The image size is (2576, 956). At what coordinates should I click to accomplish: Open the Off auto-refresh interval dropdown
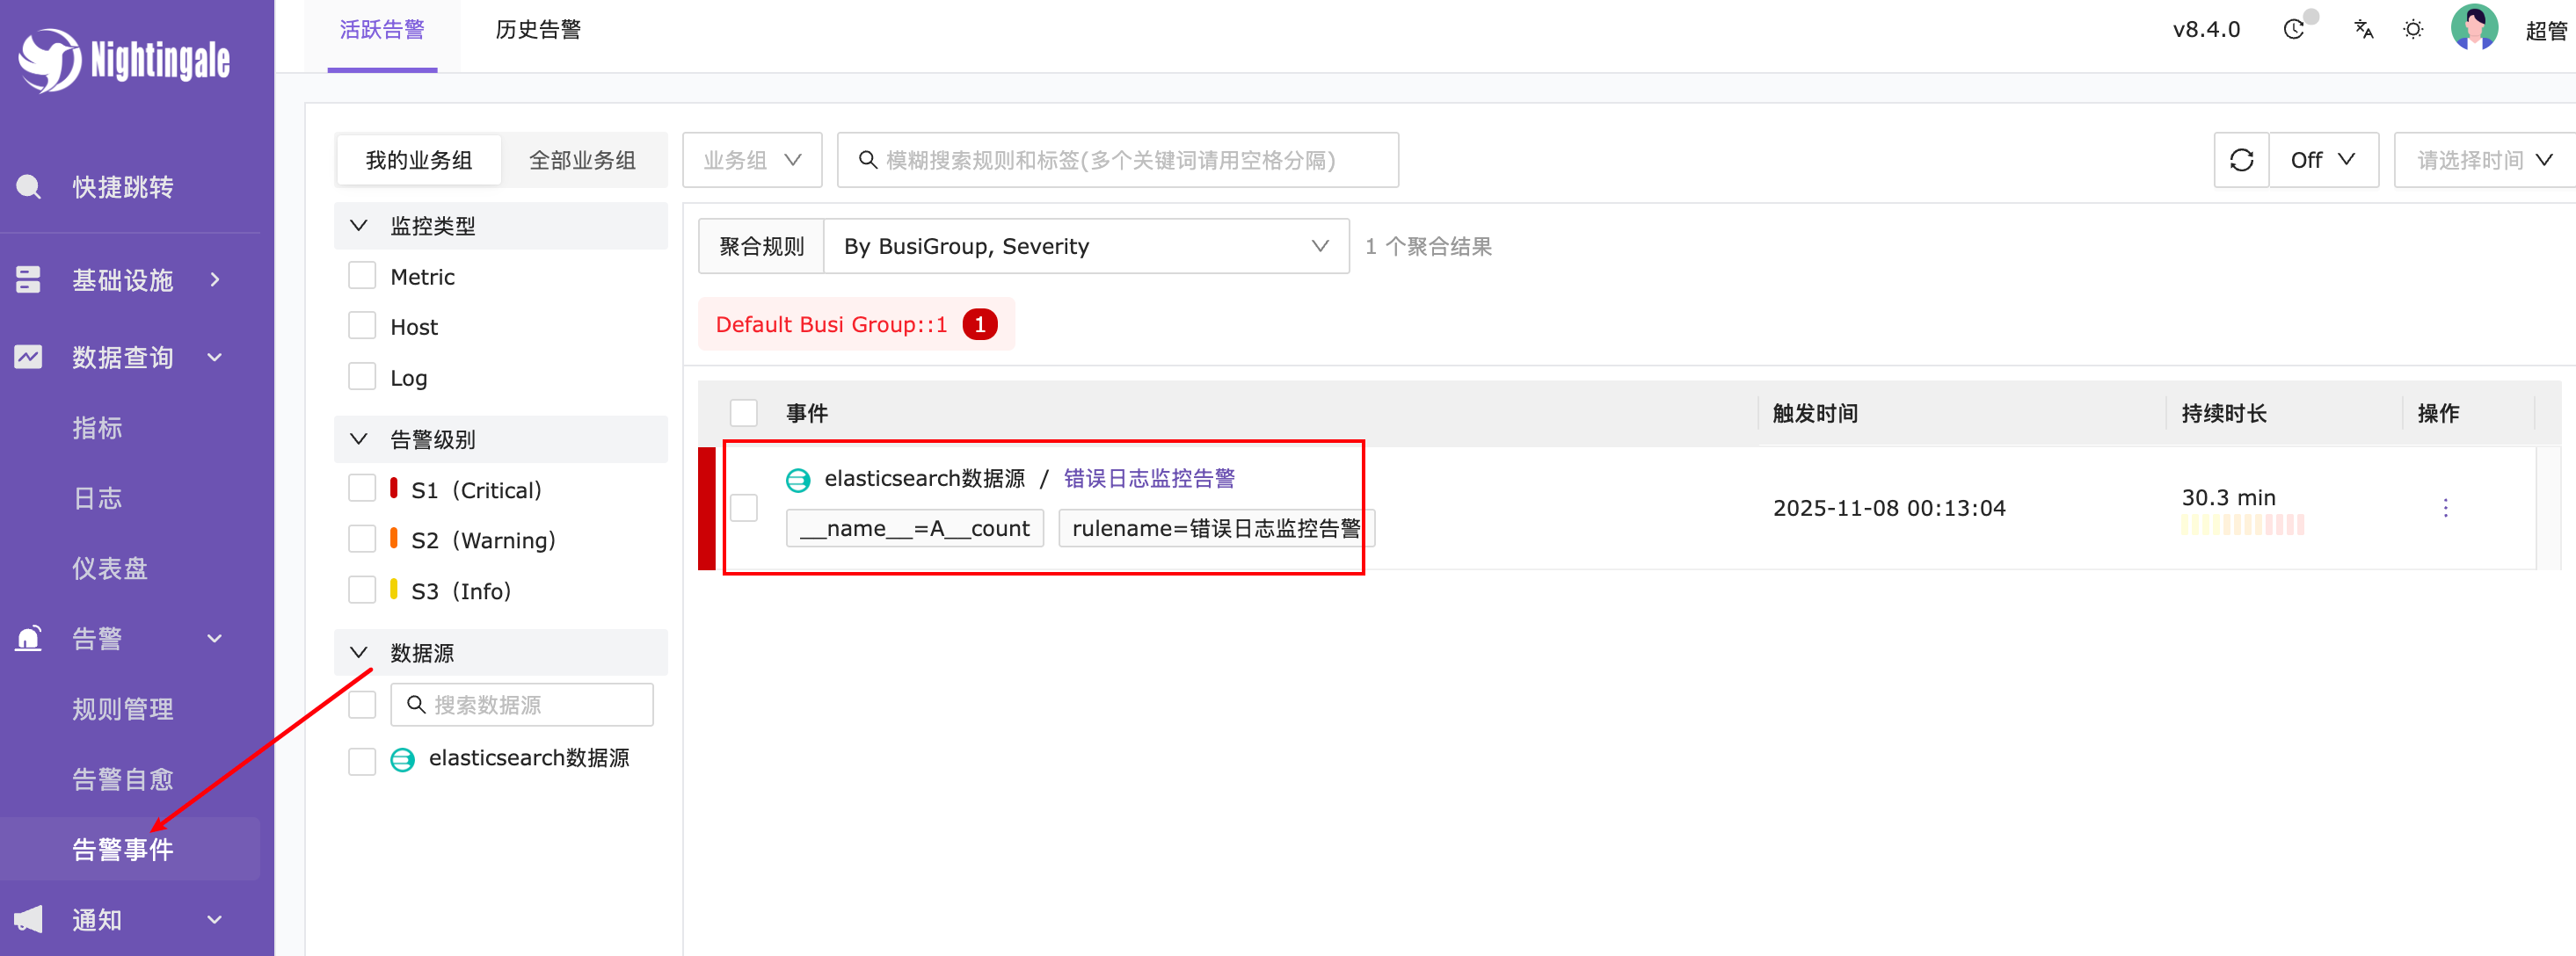(2322, 160)
